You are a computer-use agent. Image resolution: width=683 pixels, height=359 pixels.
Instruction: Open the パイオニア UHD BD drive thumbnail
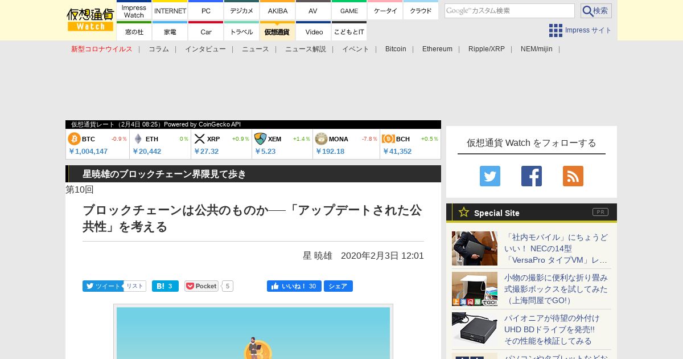pos(475,329)
